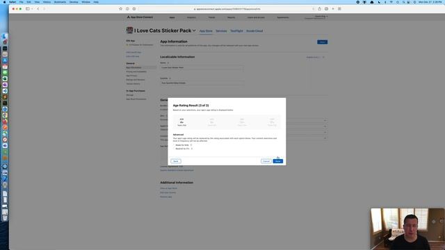Select Pricing and Availability in the sidebar

point(136,72)
